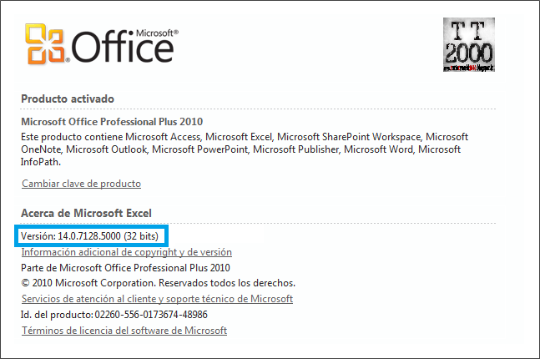This screenshot has height=359, width=540.
Task: Click the Id. del producto number
Action: (151, 315)
